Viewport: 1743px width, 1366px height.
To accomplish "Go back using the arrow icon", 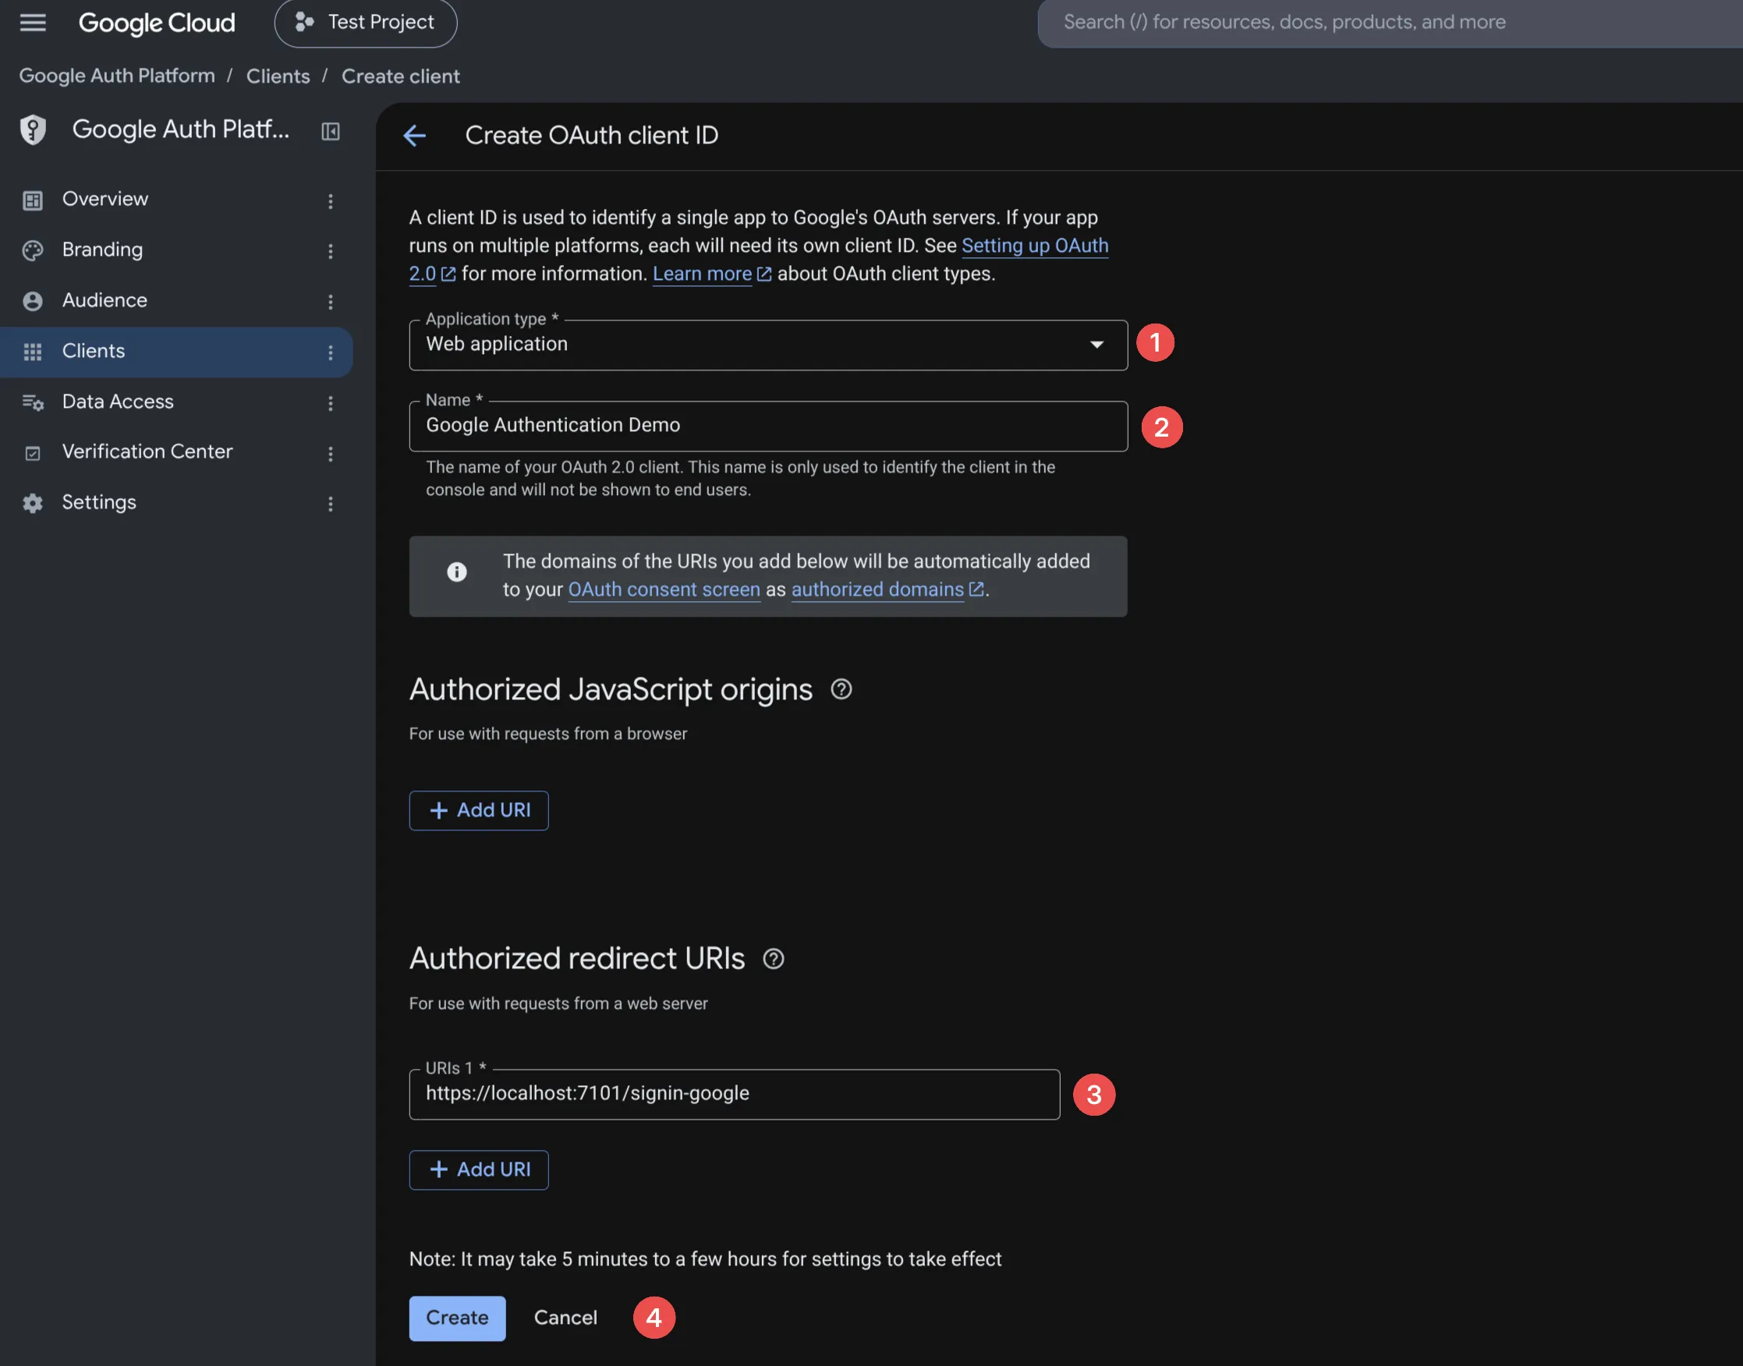I will click(x=414, y=136).
